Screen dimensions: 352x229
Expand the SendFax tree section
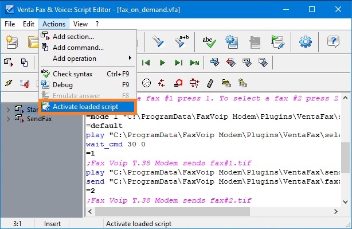[8, 119]
